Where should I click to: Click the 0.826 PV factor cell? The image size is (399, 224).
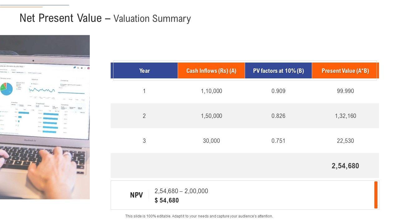[278, 116]
